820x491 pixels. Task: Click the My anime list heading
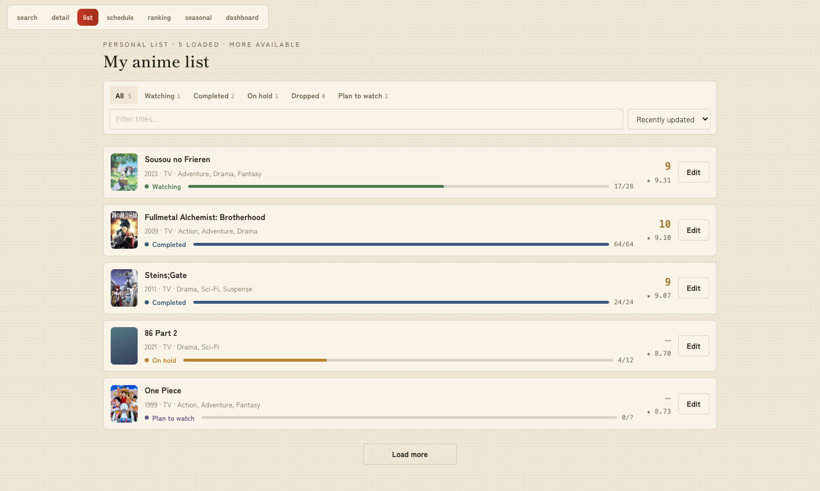coord(156,62)
